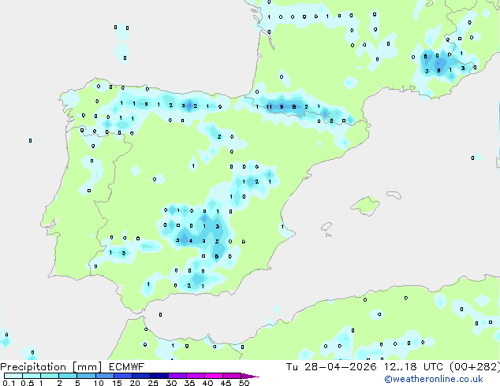
Task: Click the "0.1" legend value
Action: click(x=9, y=383)
